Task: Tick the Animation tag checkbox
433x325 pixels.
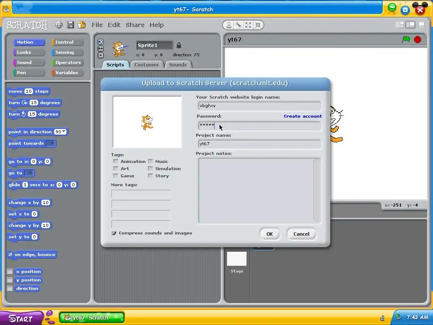Action: [x=115, y=161]
